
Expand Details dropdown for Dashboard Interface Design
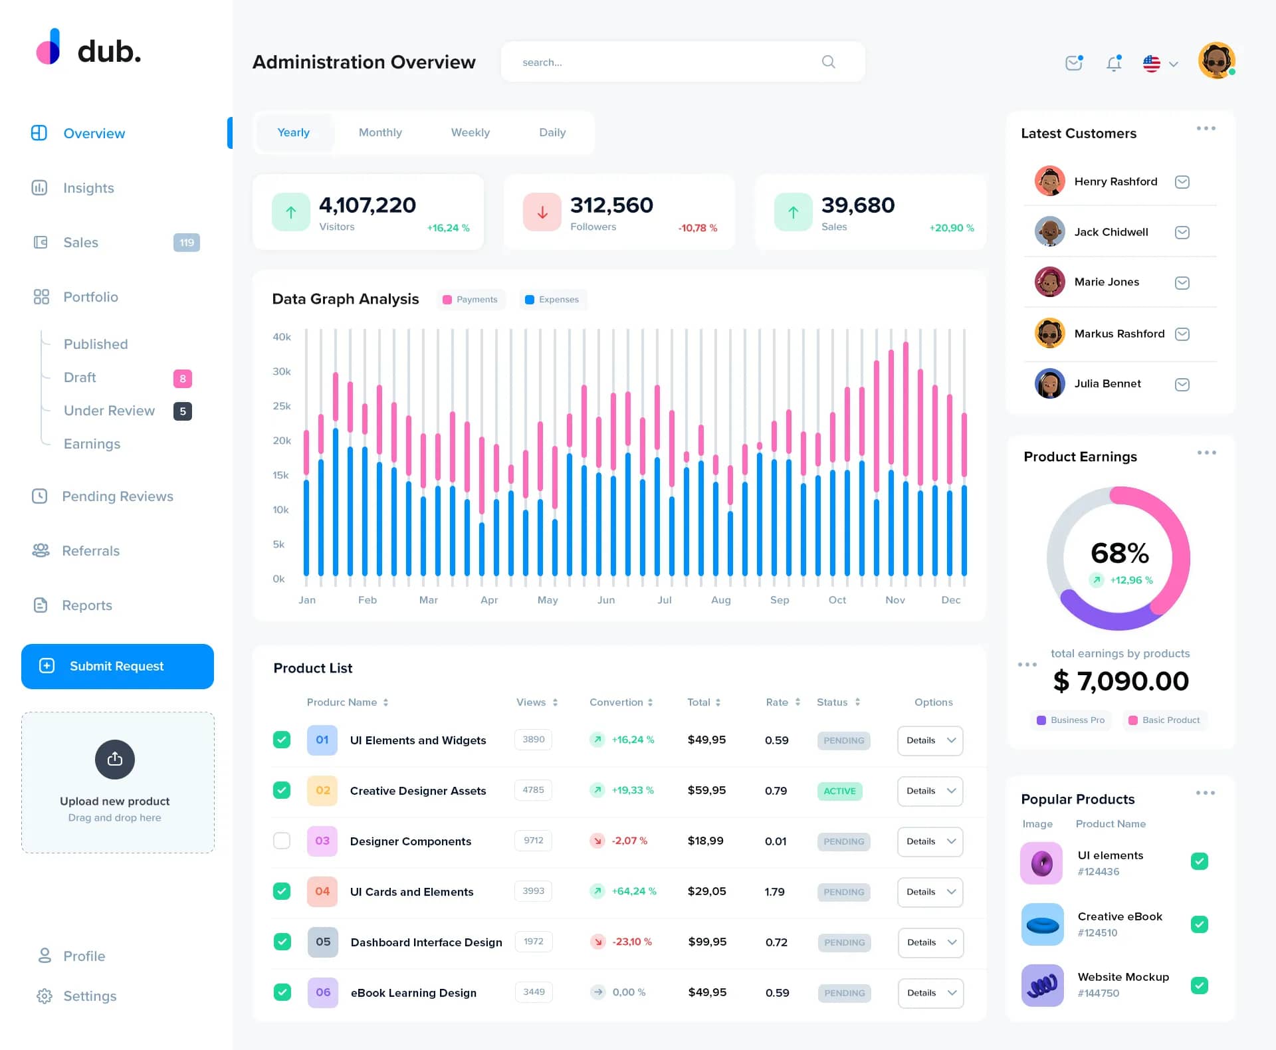tap(930, 942)
